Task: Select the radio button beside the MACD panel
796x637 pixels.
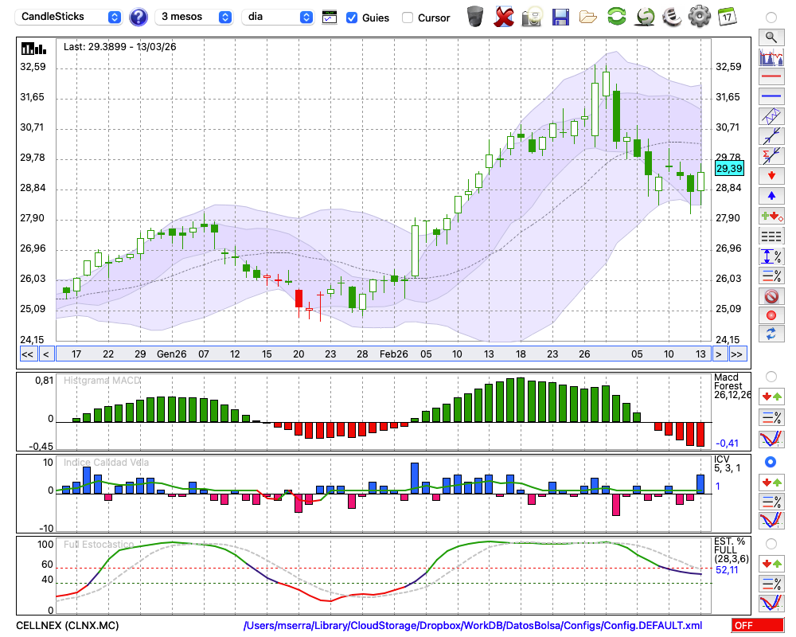Action: click(x=771, y=376)
